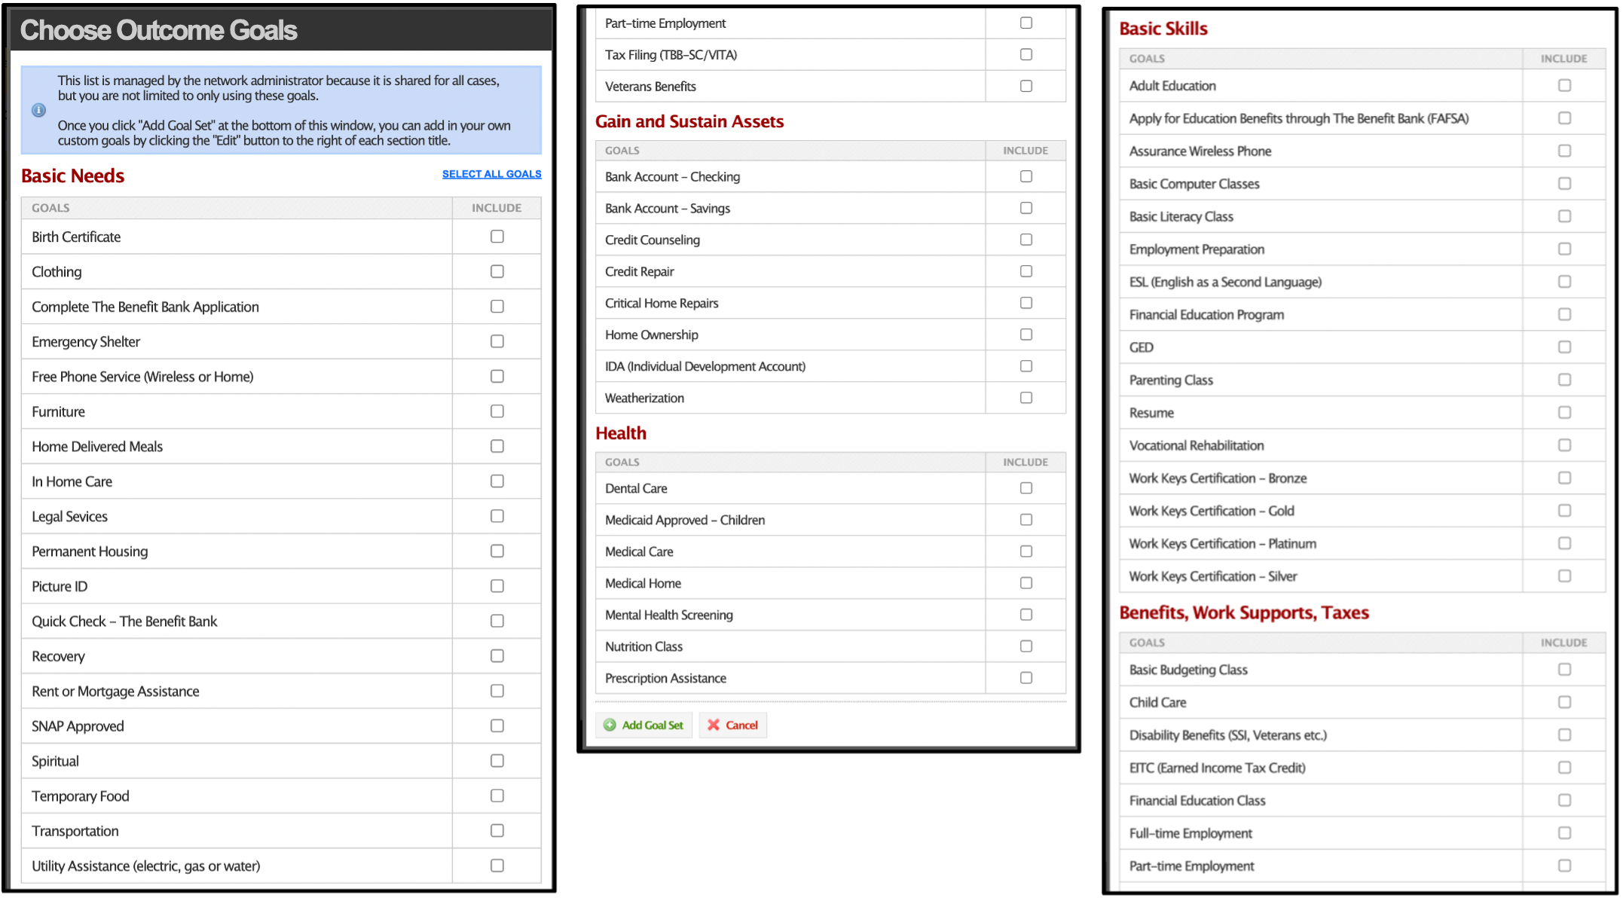Include the Work Keys Certification – Gold goal
The width and height of the screenshot is (1623, 901).
(1564, 510)
